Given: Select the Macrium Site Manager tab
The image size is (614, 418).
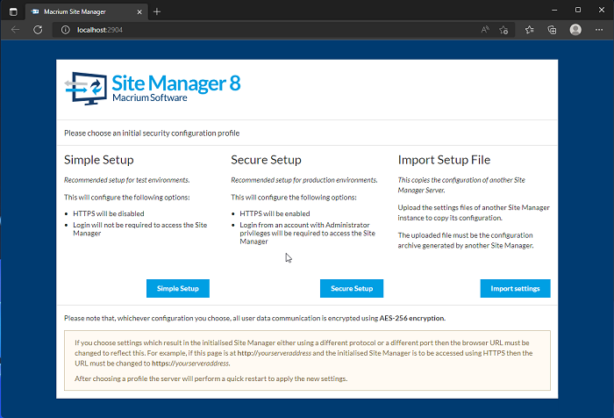Looking at the screenshot, I should pos(79,11).
